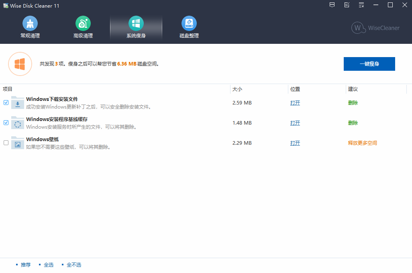This screenshot has width=412, height=273.
Task: Click the 全选 link at bottom
Action: point(49,265)
